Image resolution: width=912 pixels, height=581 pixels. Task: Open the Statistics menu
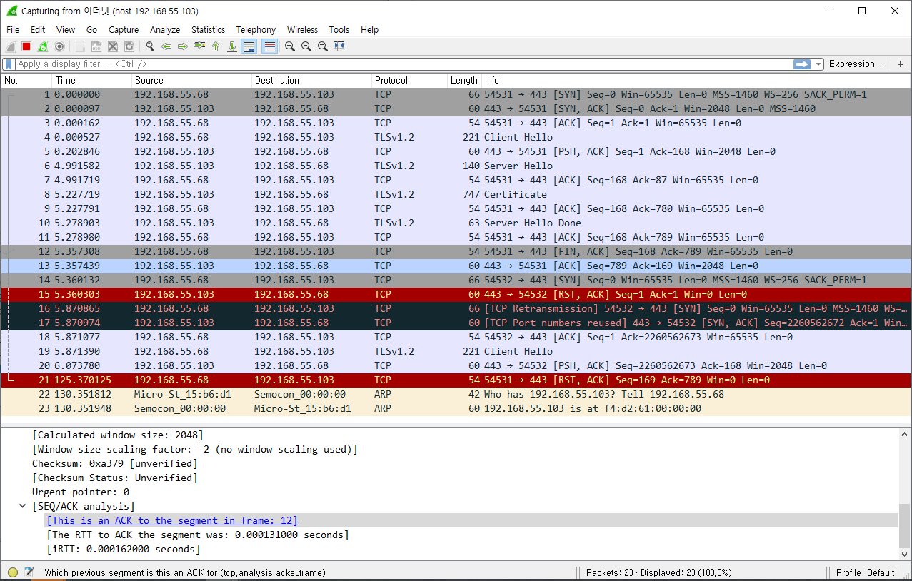click(x=208, y=30)
